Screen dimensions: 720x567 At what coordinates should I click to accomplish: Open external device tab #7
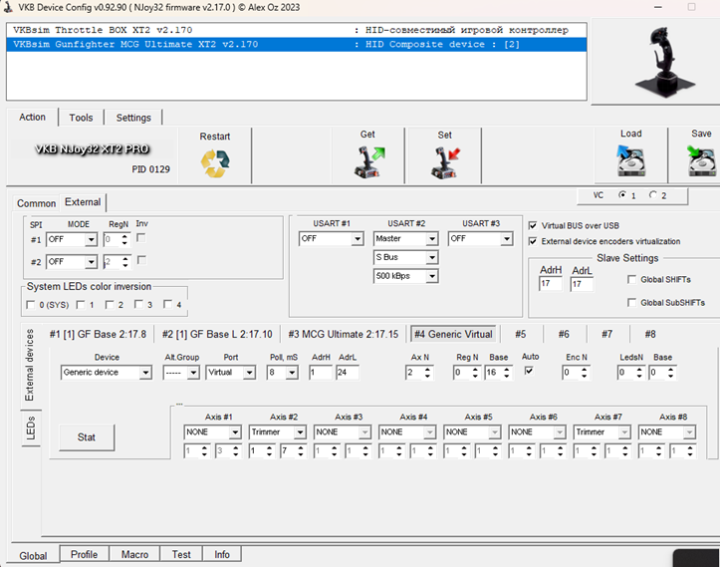pos(607,334)
